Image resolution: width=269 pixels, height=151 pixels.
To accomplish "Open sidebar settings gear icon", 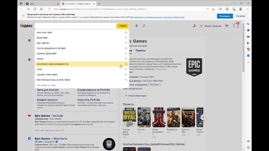I will [x=248, y=147].
